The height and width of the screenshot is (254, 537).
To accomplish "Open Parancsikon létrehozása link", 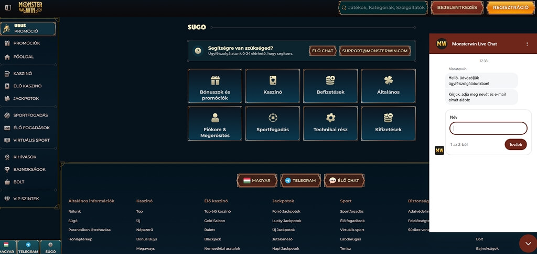I will (x=89, y=230).
